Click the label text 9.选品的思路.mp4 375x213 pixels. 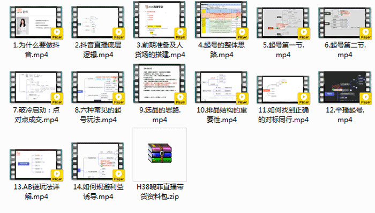pyautogui.click(x=160, y=115)
